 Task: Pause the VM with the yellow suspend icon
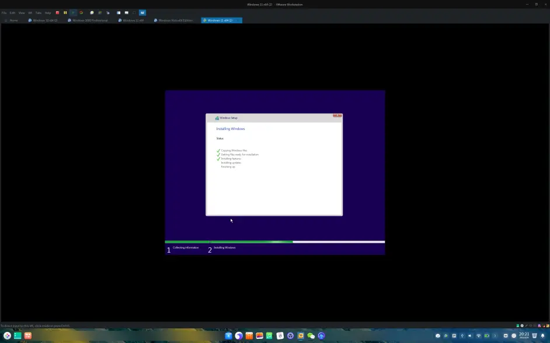[x=65, y=13]
